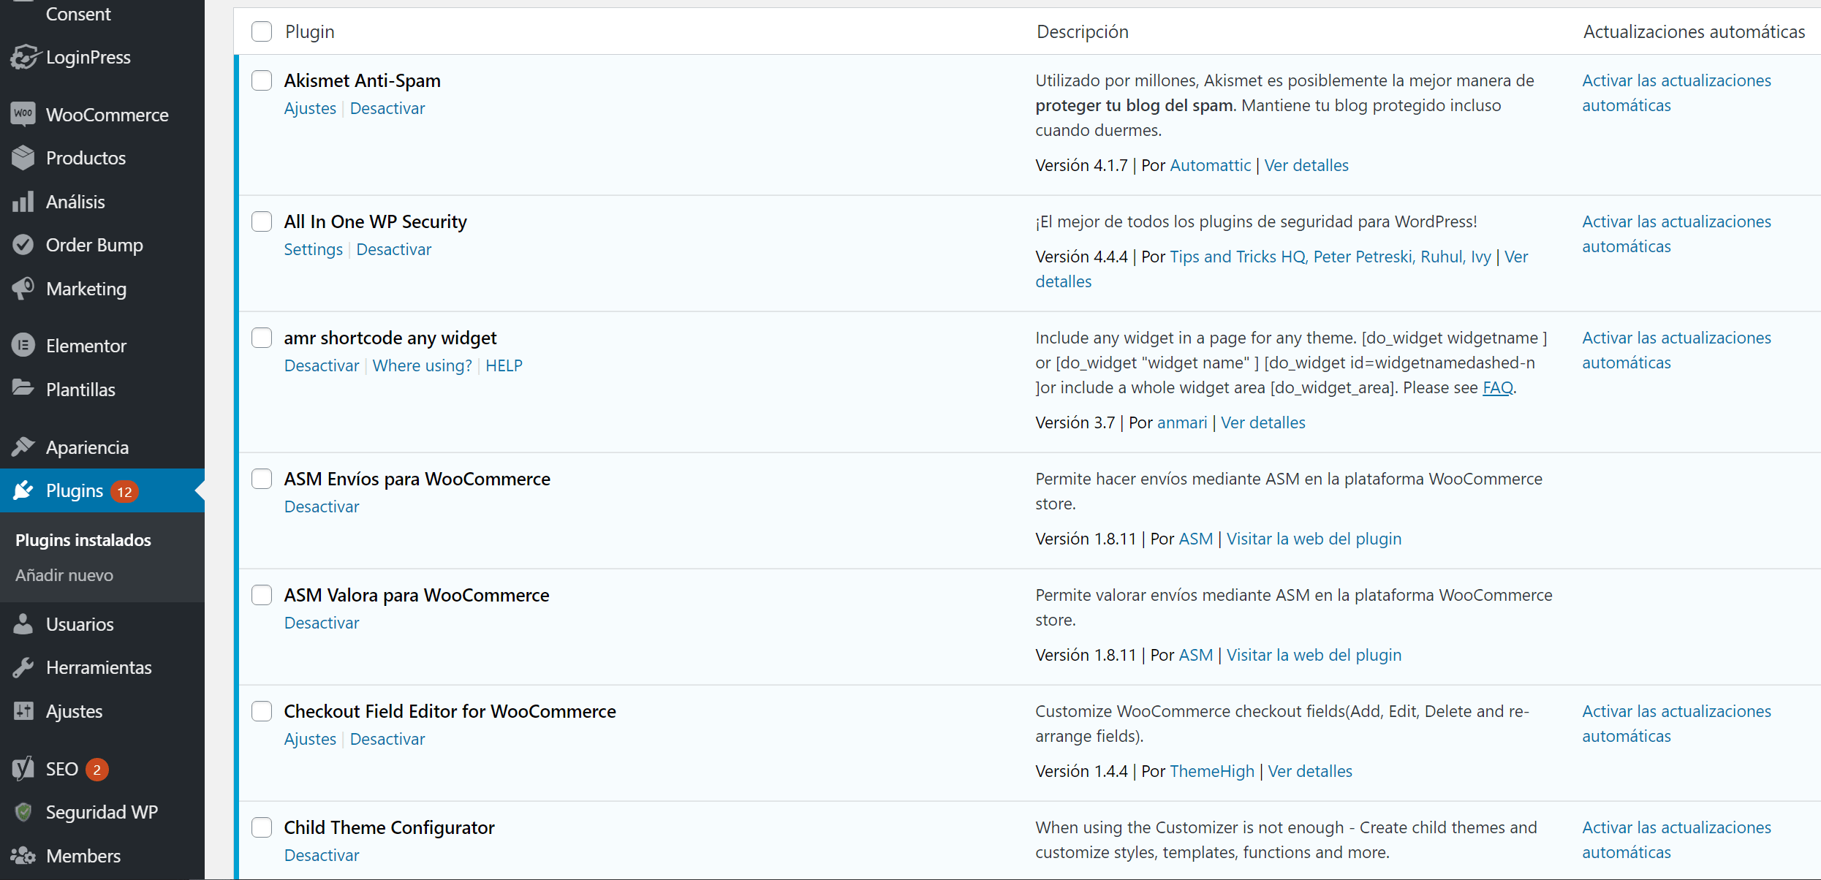Click the Seguridad WP shield icon

[x=23, y=812]
